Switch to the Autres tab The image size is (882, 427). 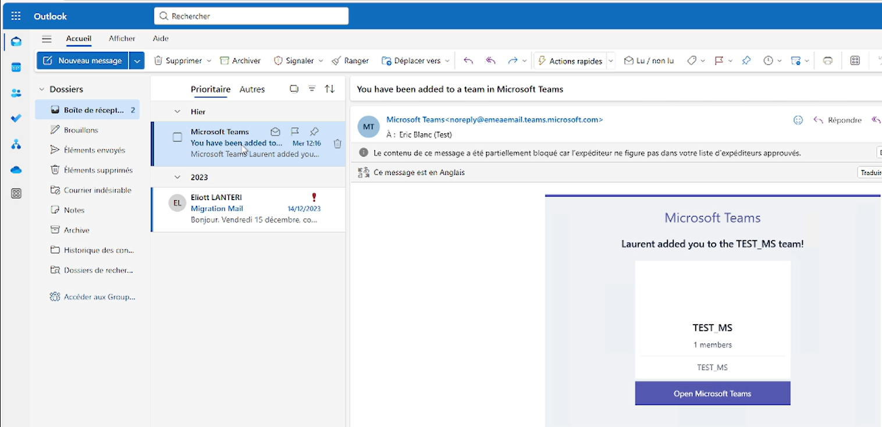(x=252, y=89)
